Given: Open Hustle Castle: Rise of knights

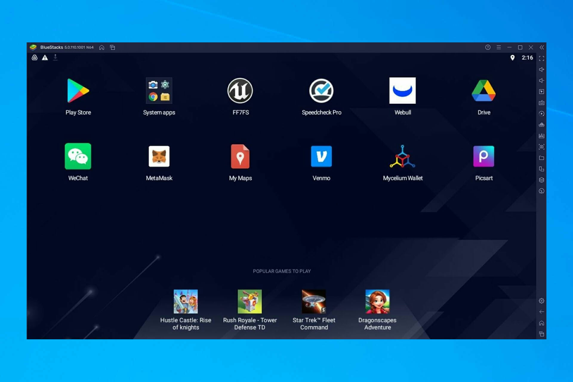Looking at the screenshot, I should click(186, 310).
